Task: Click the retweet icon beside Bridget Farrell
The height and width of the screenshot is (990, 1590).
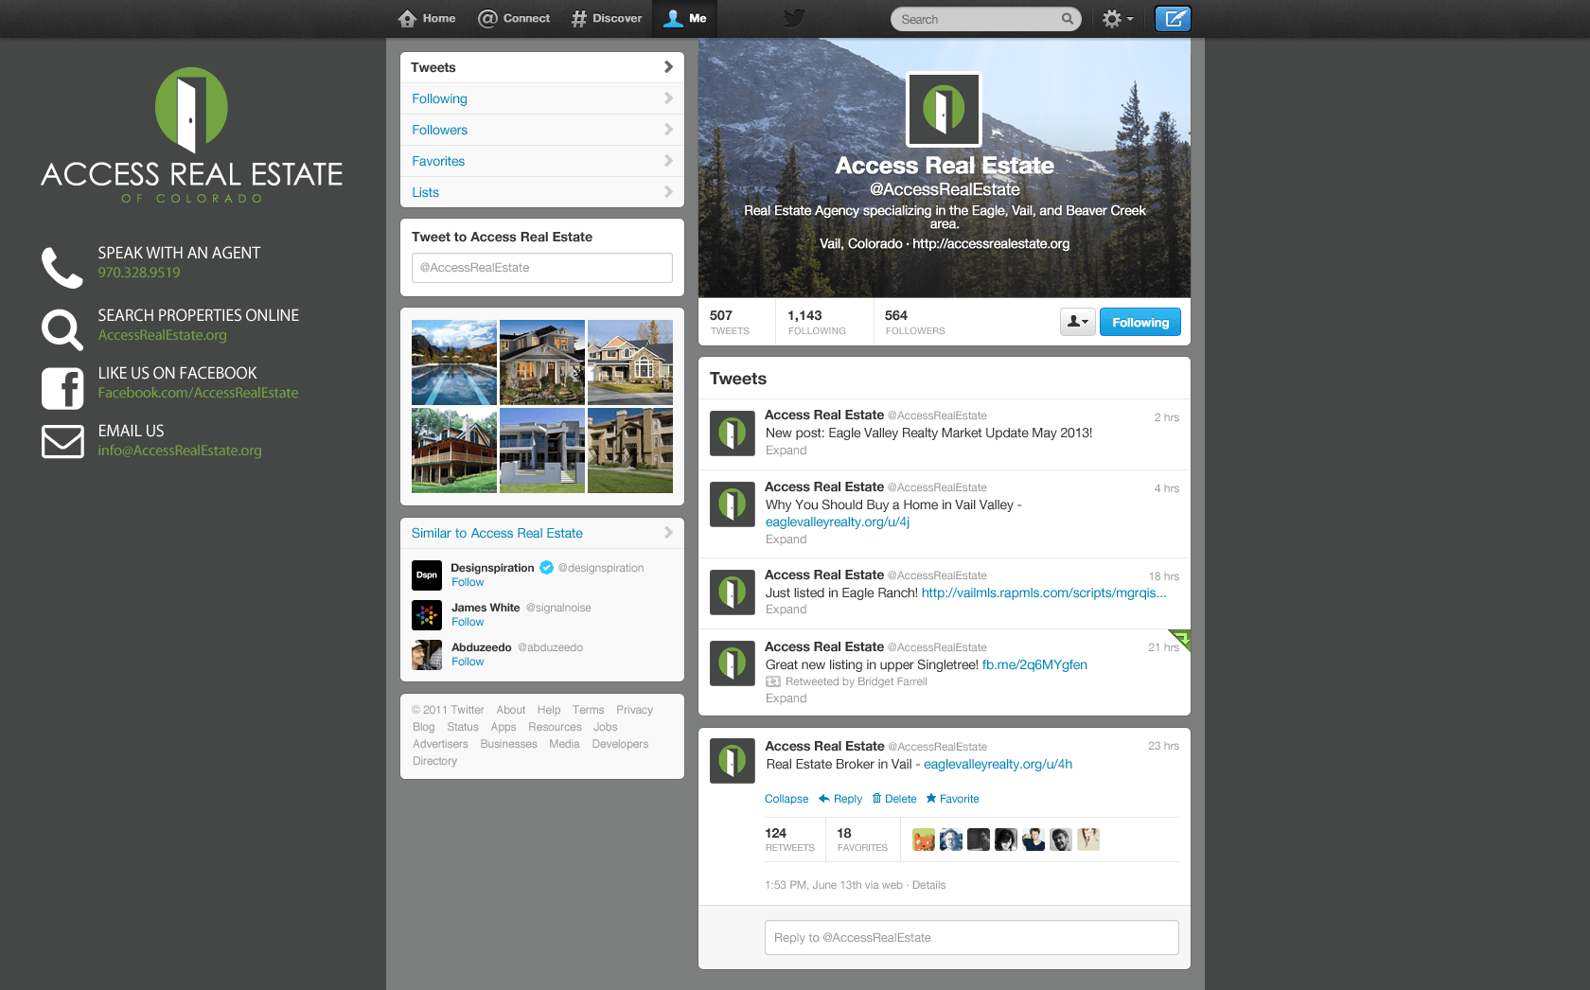Action: tap(773, 681)
